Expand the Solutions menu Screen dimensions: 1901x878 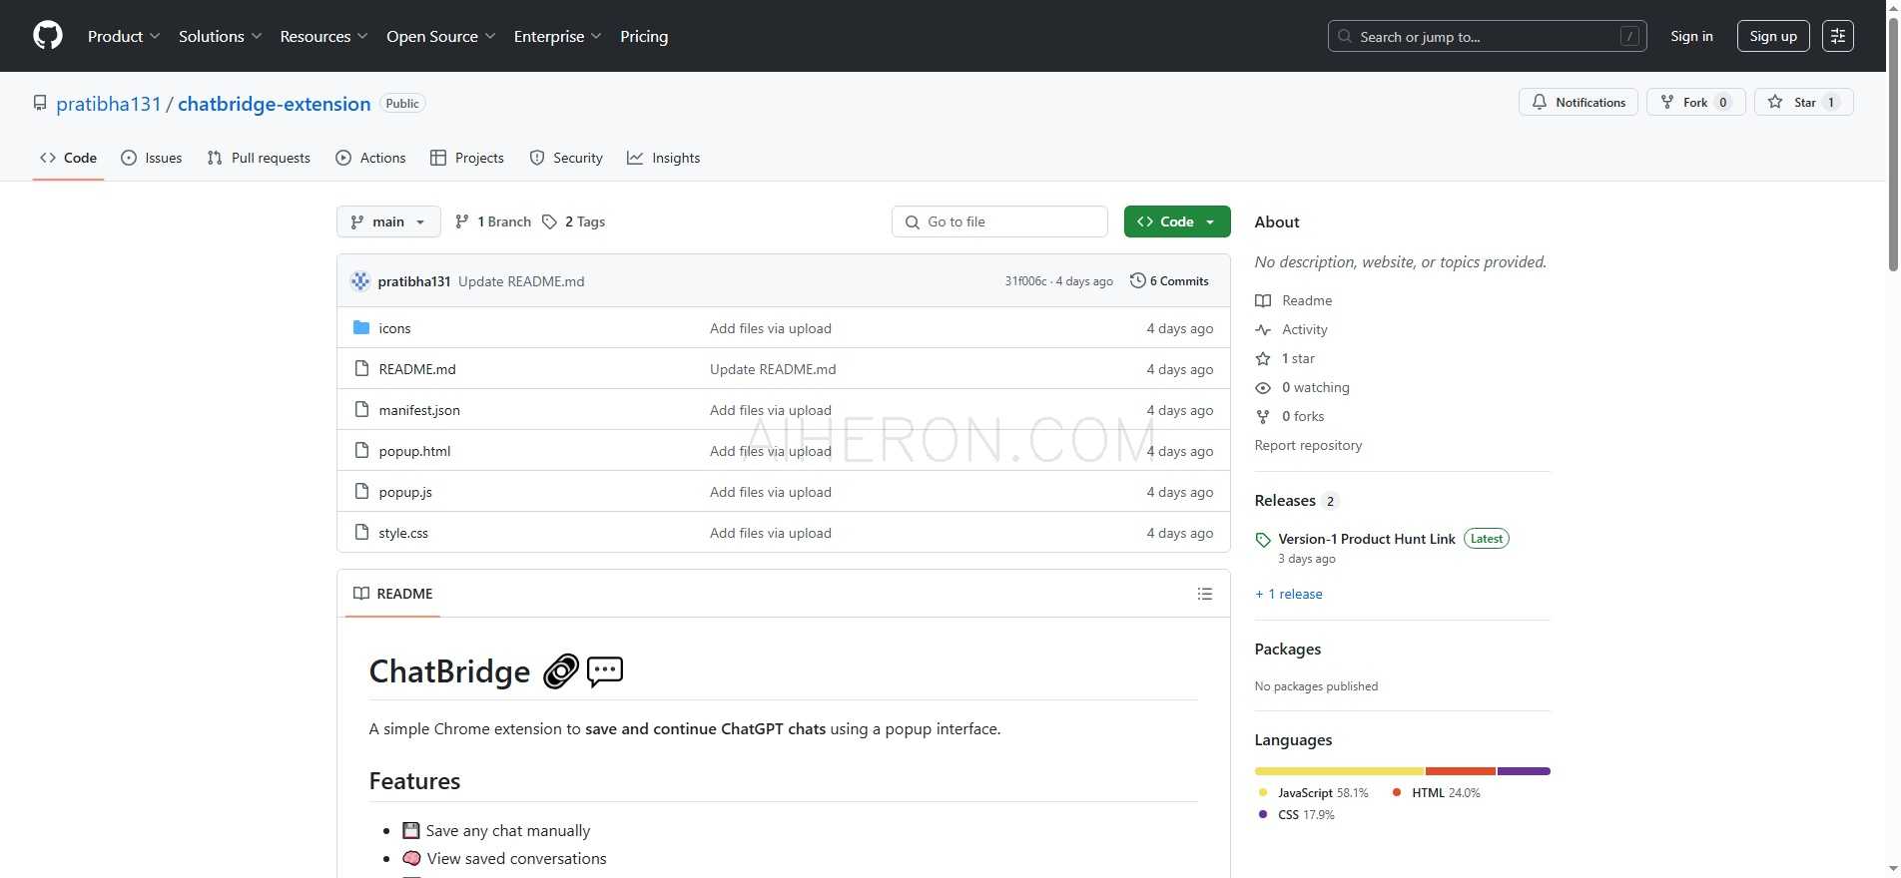click(x=220, y=36)
